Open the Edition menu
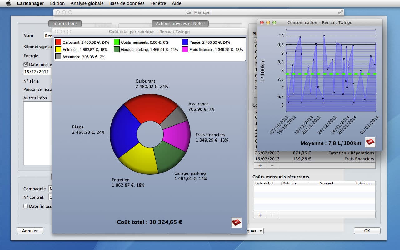This screenshot has height=250, width=400. (57, 3)
